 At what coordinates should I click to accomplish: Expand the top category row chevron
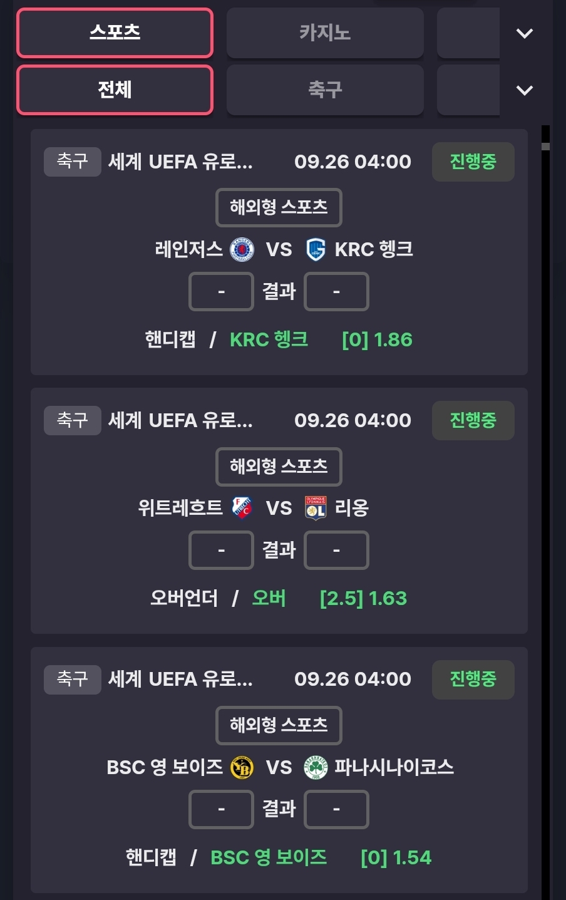click(x=524, y=33)
